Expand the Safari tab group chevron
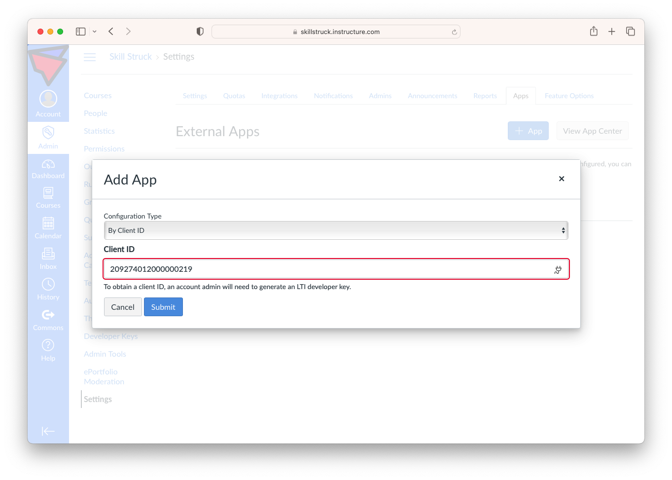The height and width of the screenshot is (480, 672). tap(94, 31)
